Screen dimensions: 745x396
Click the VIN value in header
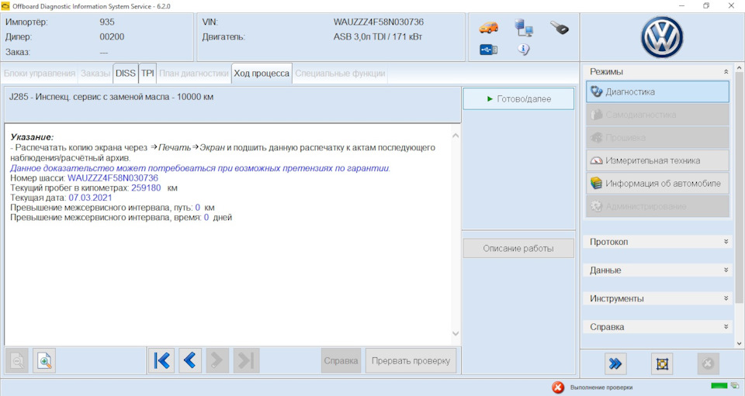[x=378, y=22]
